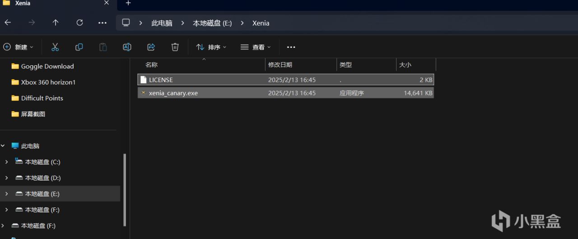Click the navigation pane vertical scrollbar

[125, 190]
